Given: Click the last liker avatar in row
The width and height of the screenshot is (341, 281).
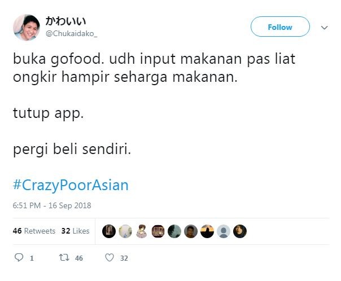Looking at the screenshot, I should pyautogui.click(x=240, y=231).
